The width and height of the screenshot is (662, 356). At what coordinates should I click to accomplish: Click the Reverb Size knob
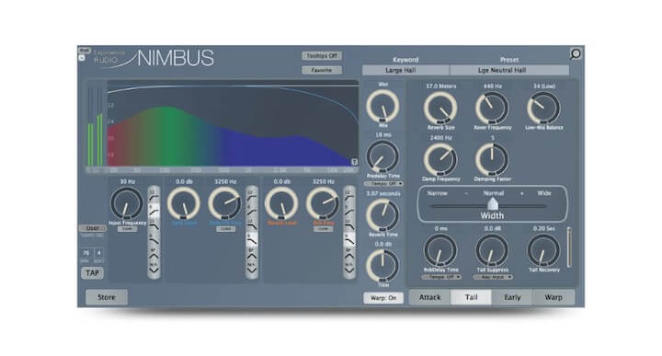(x=440, y=109)
